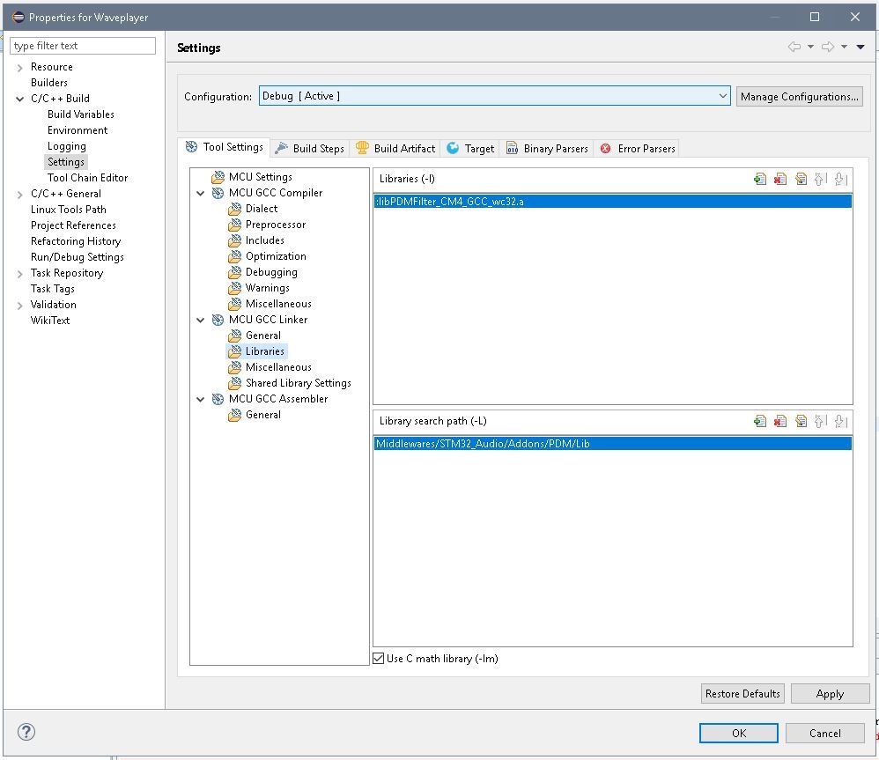The width and height of the screenshot is (879, 760).
Task: Open the Target tab
Action: tap(470, 149)
